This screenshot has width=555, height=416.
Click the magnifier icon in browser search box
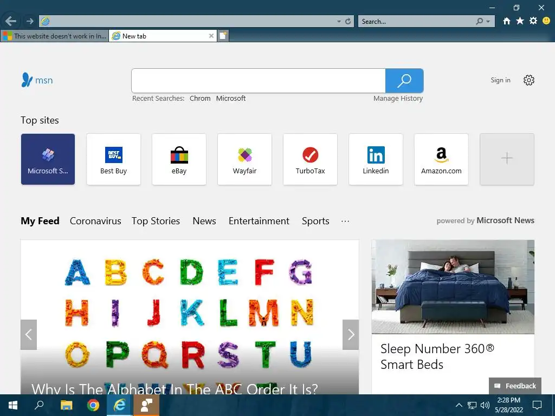[480, 22]
